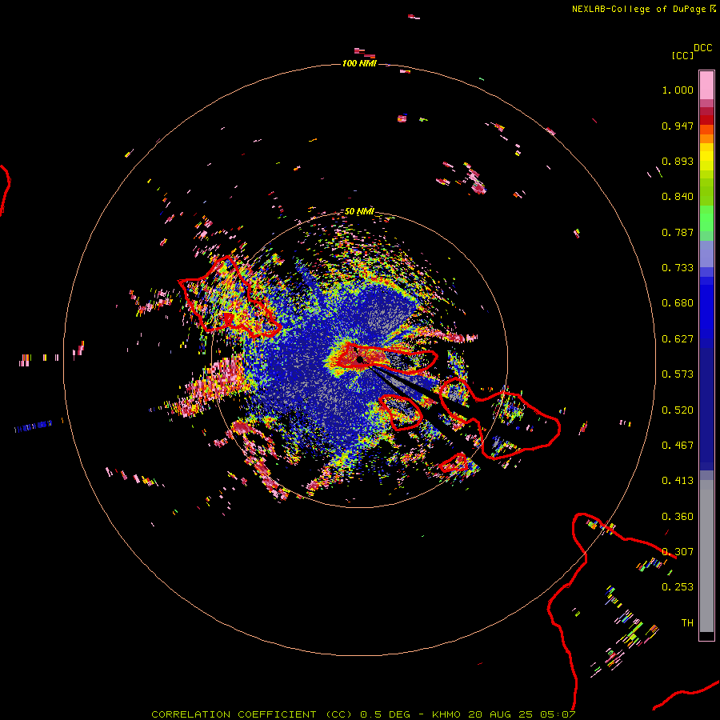The width and height of the screenshot is (720, 720).
Task: Click the Correlation Coefficient caption at the bottom
Action: pos(363,714)
